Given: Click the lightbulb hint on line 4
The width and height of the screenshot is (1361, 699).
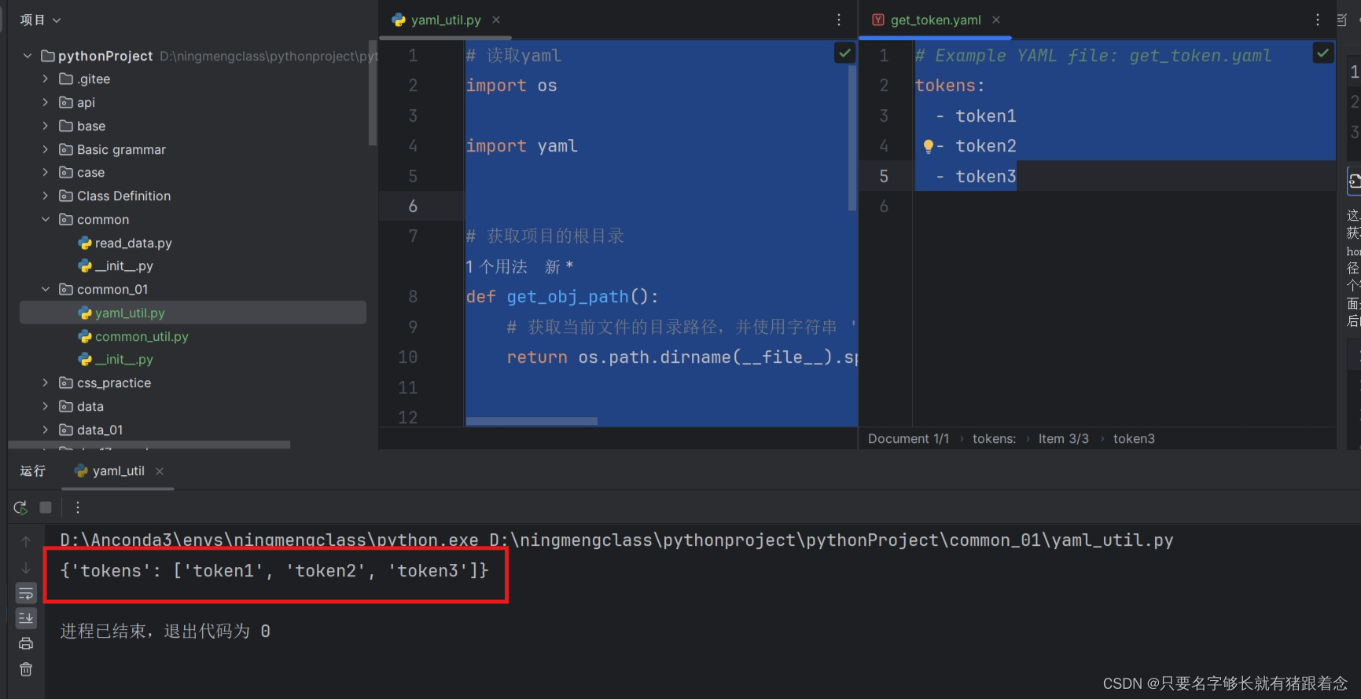Looking at the screenshot, I should click(x=929, y=146).
